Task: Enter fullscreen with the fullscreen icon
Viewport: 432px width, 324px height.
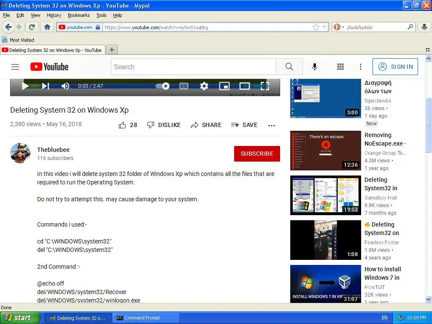Action: tap(265, 86)
